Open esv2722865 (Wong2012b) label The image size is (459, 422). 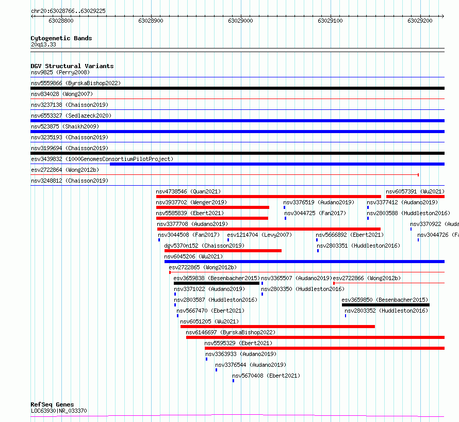pos(203,267)
